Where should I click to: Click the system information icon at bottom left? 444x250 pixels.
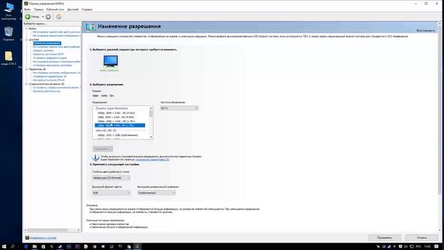(27, 237)
